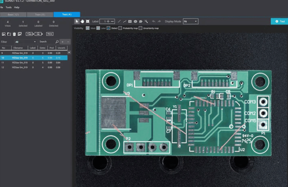
Task: Select the line drawing tool
Action: tap(120, 21)
